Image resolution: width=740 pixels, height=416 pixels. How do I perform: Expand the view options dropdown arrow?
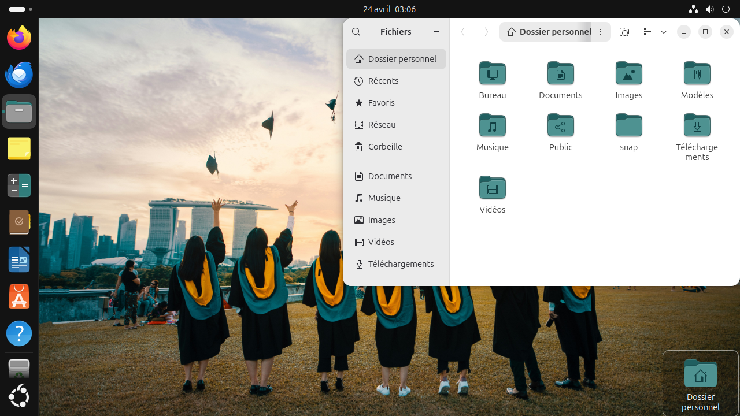point(664,32)
